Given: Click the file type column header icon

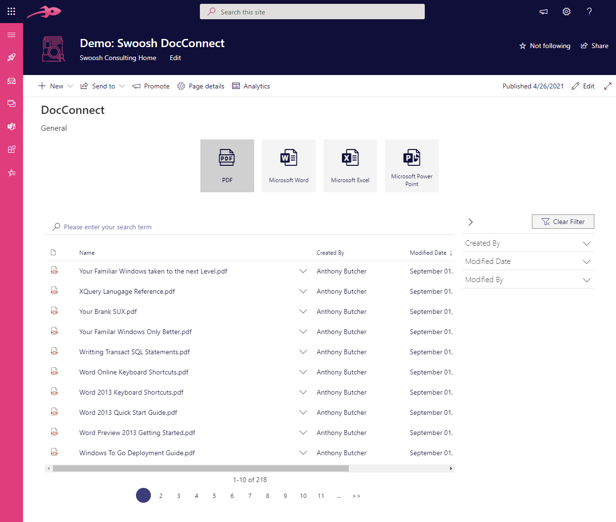Looking at the screenshot, I should [x=53, y=252].
